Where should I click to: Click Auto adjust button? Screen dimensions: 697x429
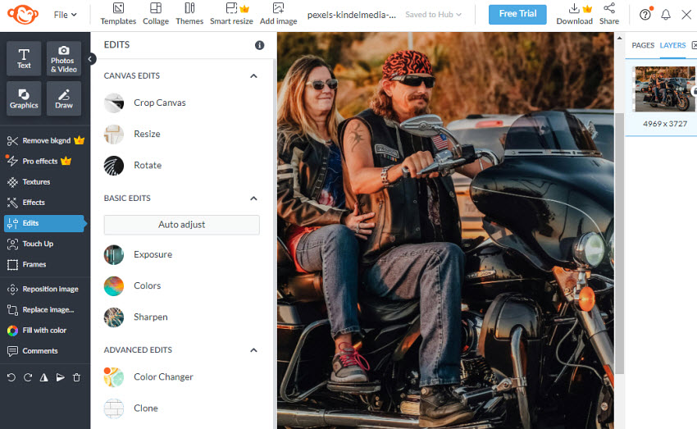pyautogui.click(x=182, y=225)
